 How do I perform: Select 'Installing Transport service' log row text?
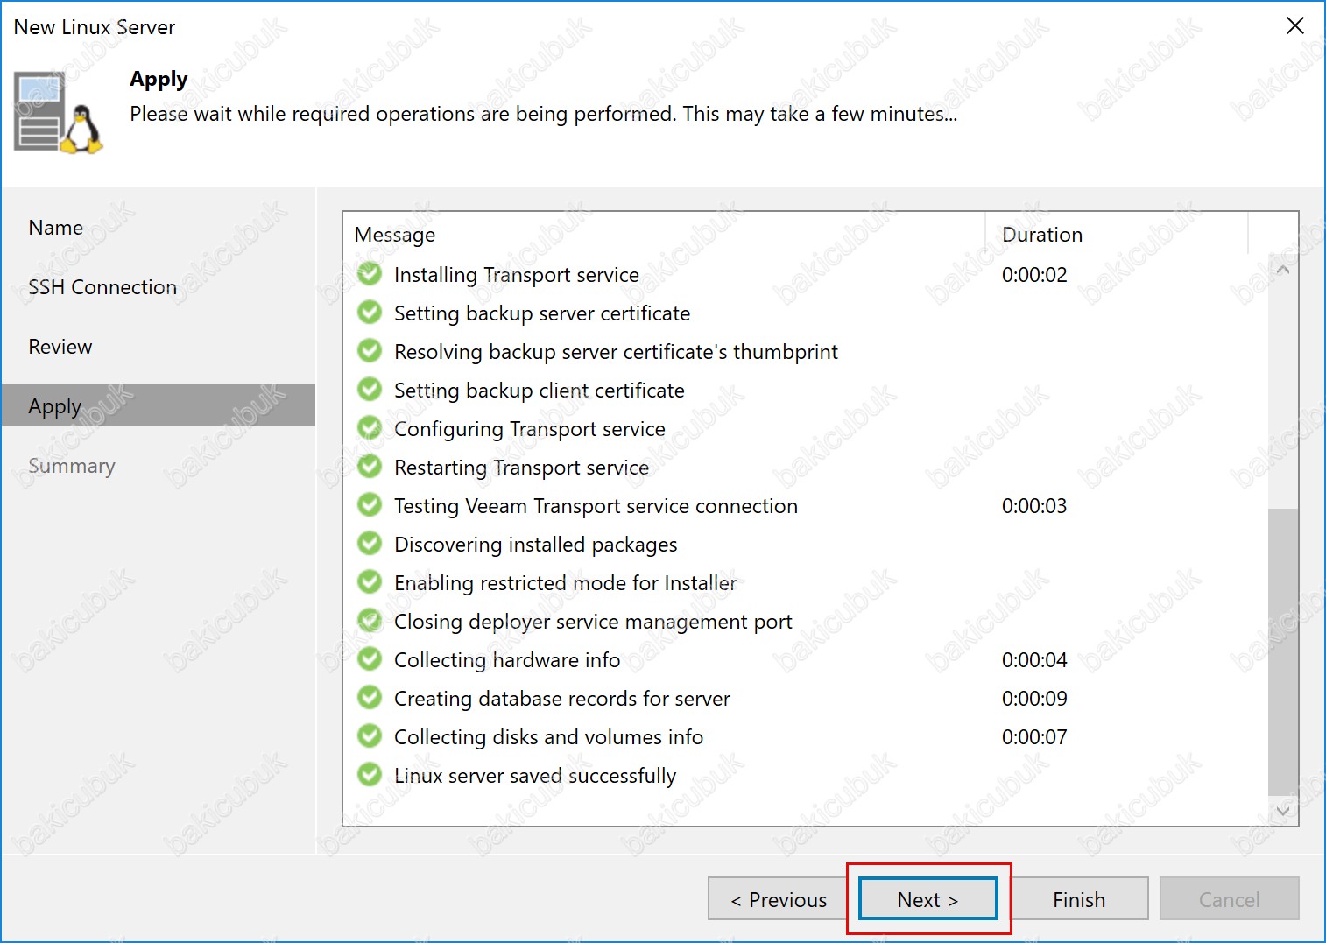coord(517,275)
